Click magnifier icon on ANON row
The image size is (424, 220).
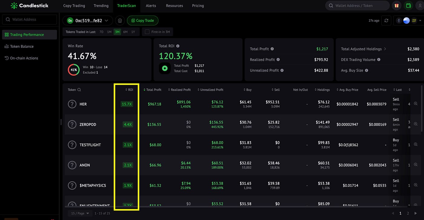[x=416, y=165]
